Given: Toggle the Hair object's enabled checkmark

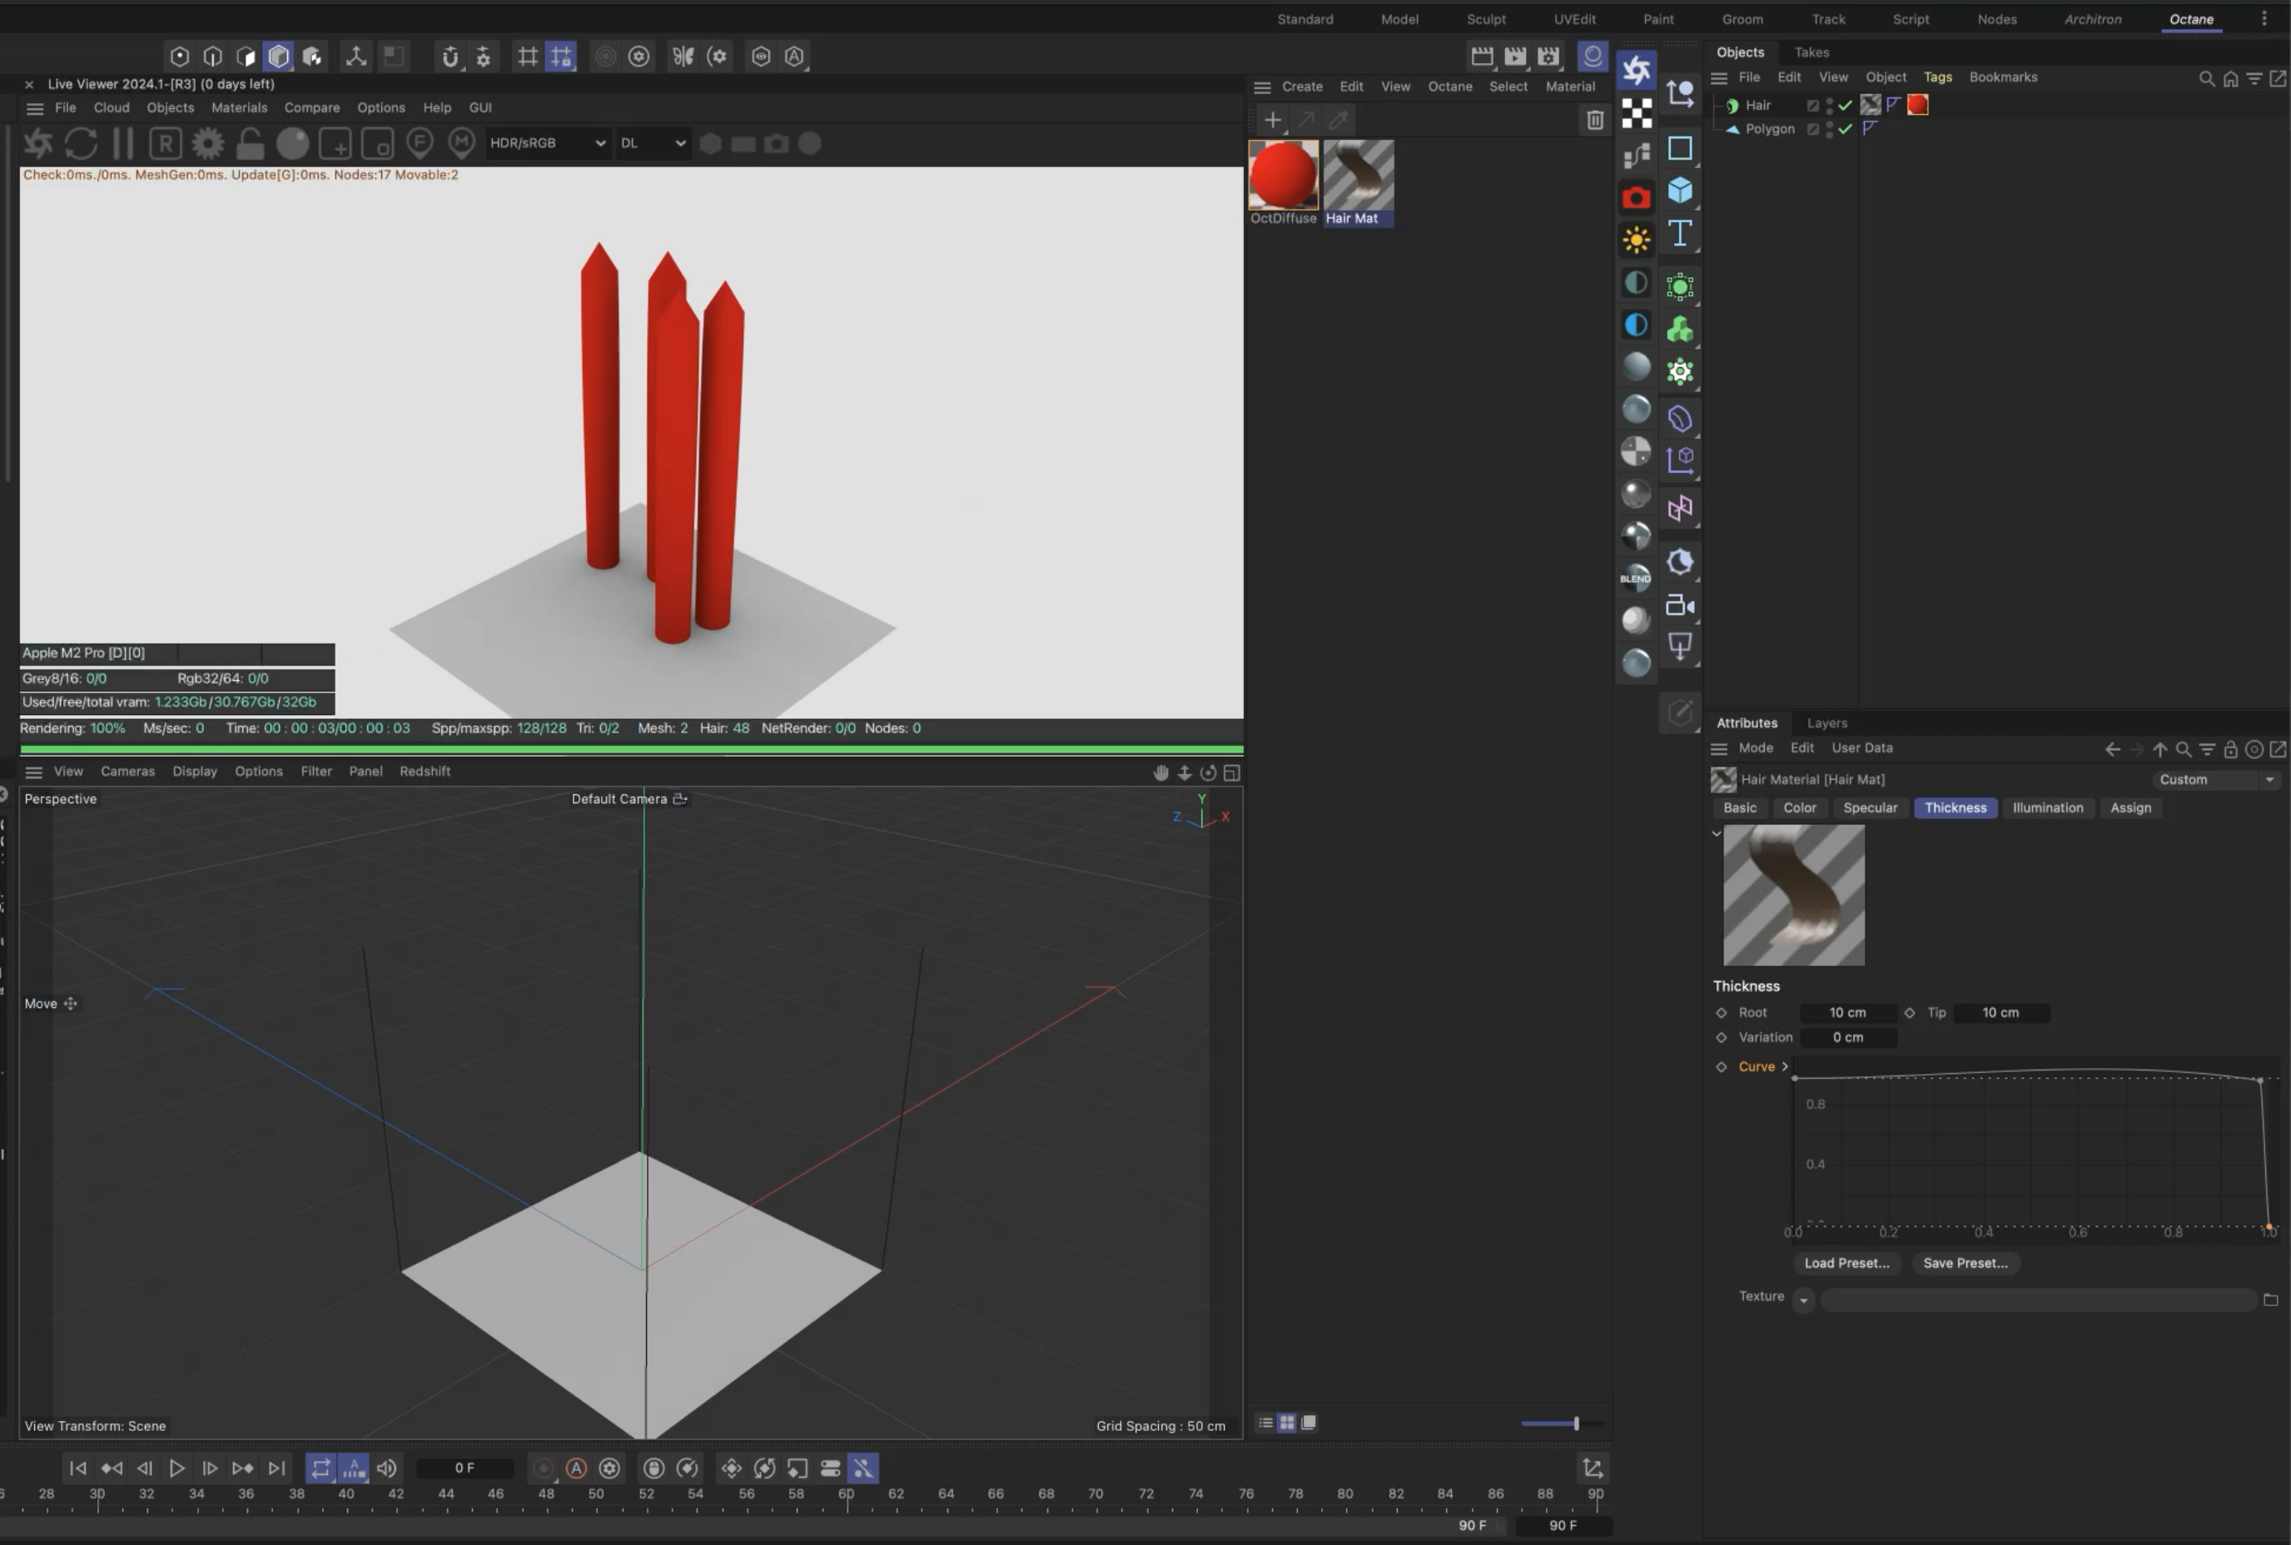Looking at the screenshot, I should (x=1845, y=106).
